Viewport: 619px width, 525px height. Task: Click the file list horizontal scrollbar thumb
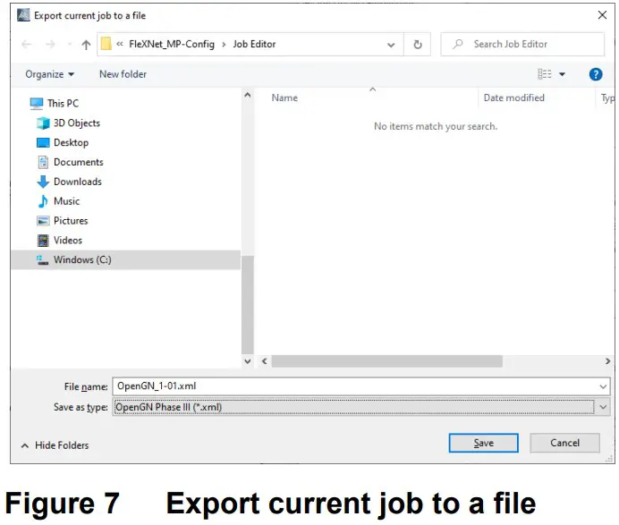pyautogui.click(x=386, y=361)
